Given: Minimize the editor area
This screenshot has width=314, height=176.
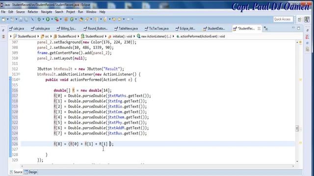Looking at the screenshot, I should pos(293,28).
